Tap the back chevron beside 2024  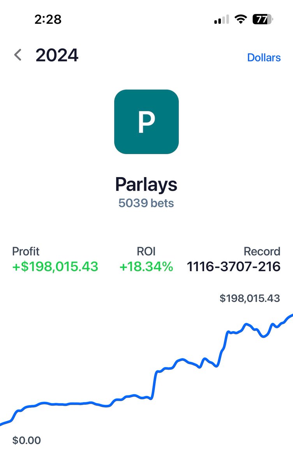click(18, 55)
